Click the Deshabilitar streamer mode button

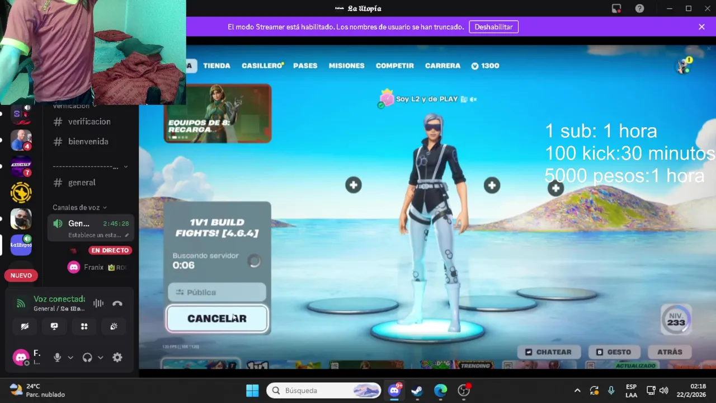pyautogui.click(x=493, y=27)
